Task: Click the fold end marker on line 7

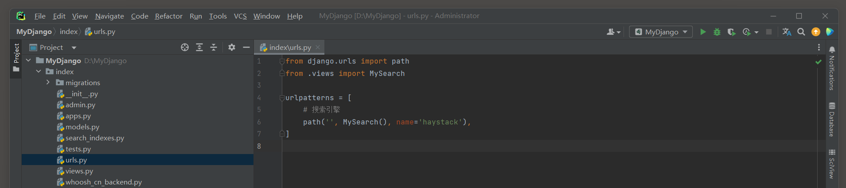Action: pyautogui.click(x=282, y=134)
